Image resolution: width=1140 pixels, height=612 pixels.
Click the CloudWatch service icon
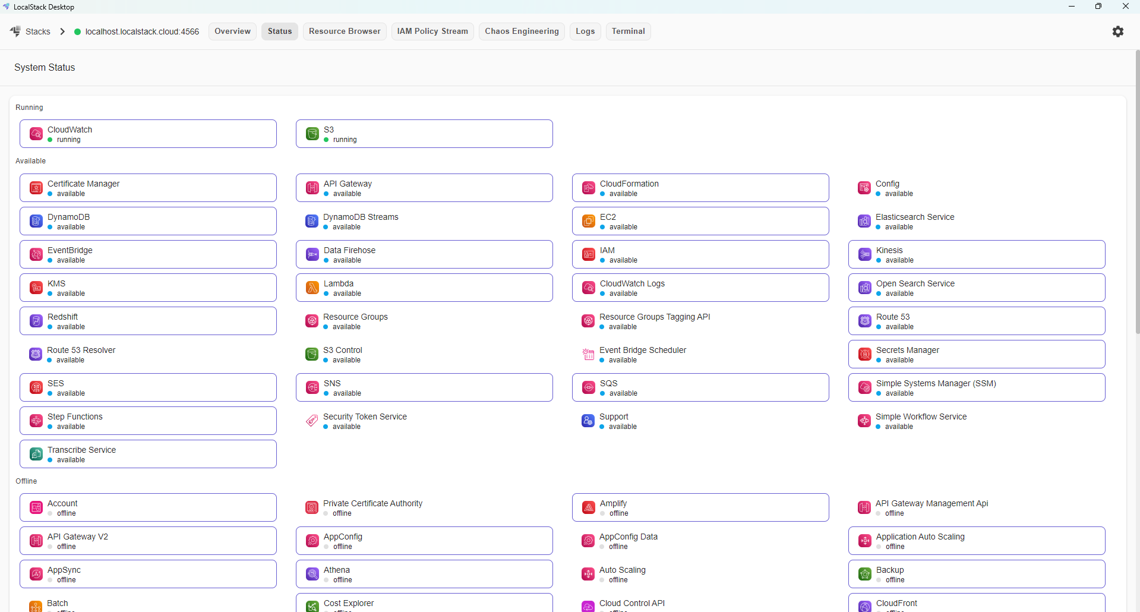(36, 134)
